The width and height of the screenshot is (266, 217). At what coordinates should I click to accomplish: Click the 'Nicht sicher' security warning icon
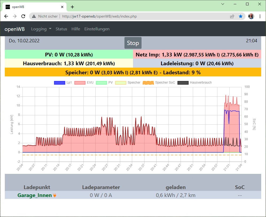(x=34, y=16)
